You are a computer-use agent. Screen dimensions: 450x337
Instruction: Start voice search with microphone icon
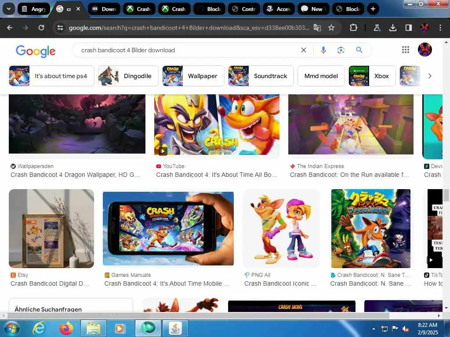(x=323, y=50)
